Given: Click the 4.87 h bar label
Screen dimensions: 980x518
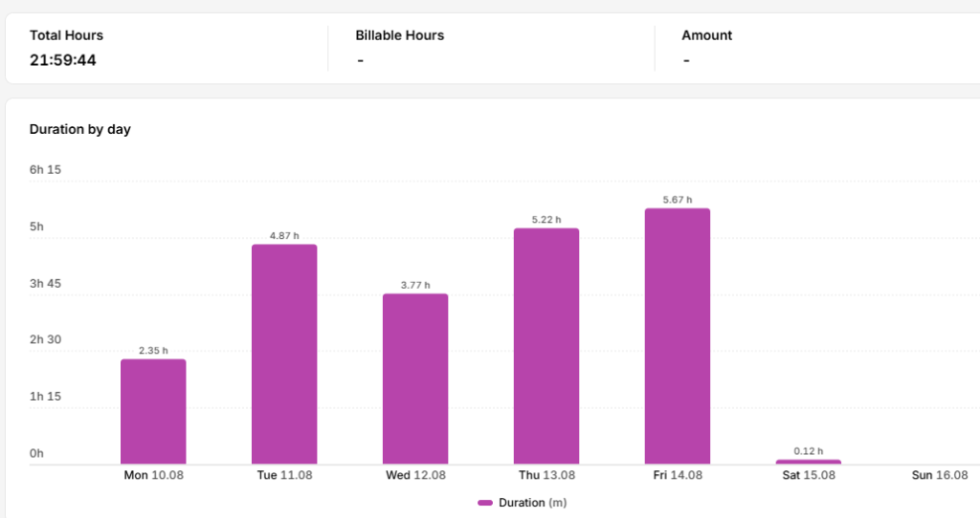Looking at the screenshot, I should [284, 236].
